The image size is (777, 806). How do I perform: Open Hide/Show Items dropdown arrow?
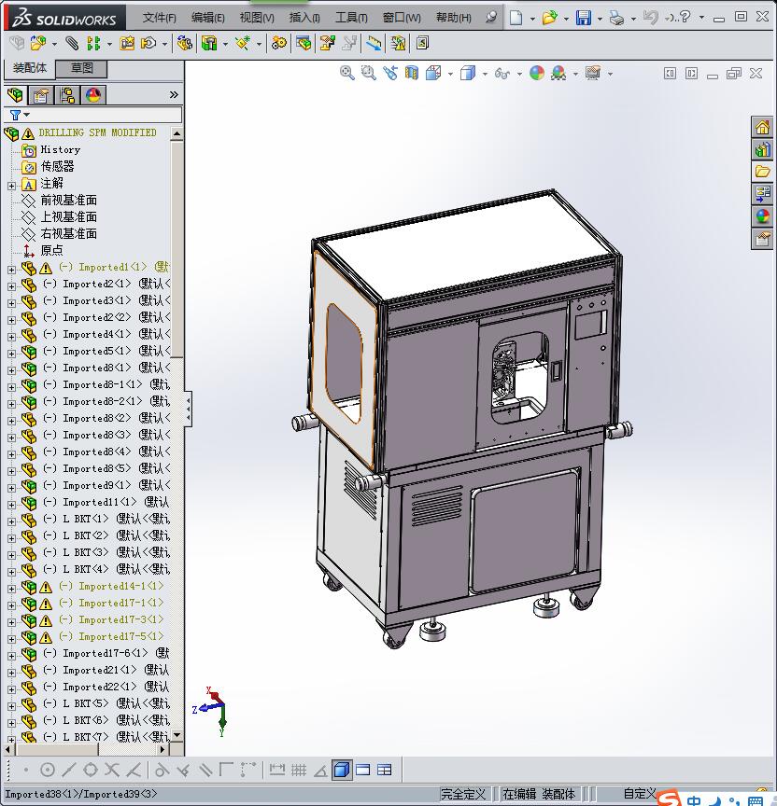coord(519,75)
